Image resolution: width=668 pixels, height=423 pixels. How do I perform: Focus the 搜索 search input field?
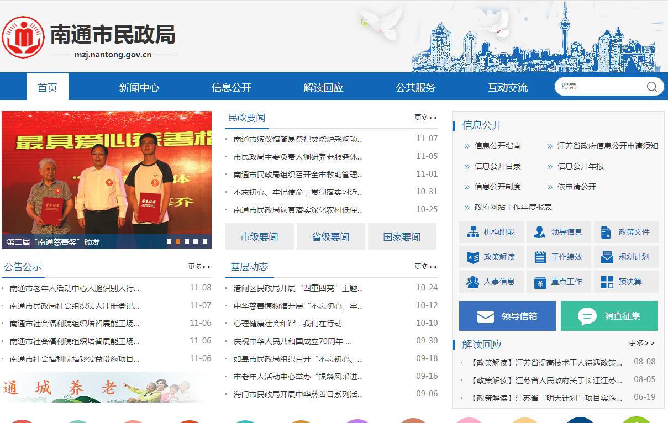tap(599, 87)
